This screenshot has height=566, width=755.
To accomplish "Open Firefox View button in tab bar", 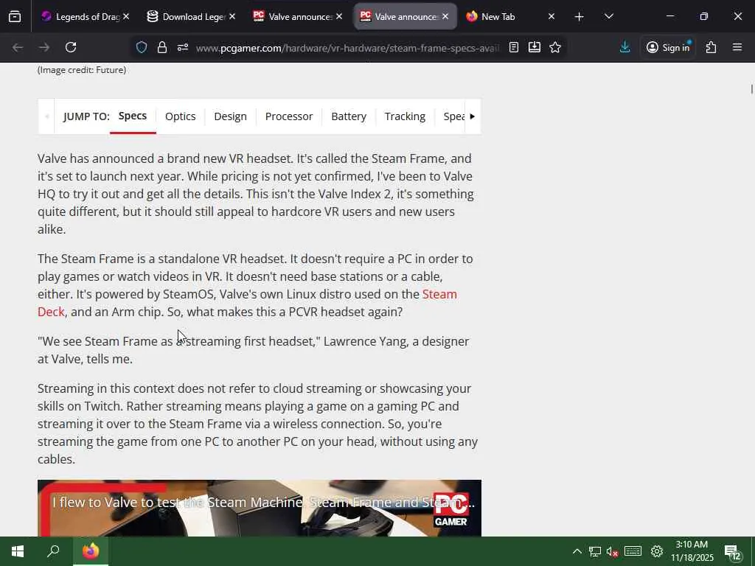I will click(15, 17).
